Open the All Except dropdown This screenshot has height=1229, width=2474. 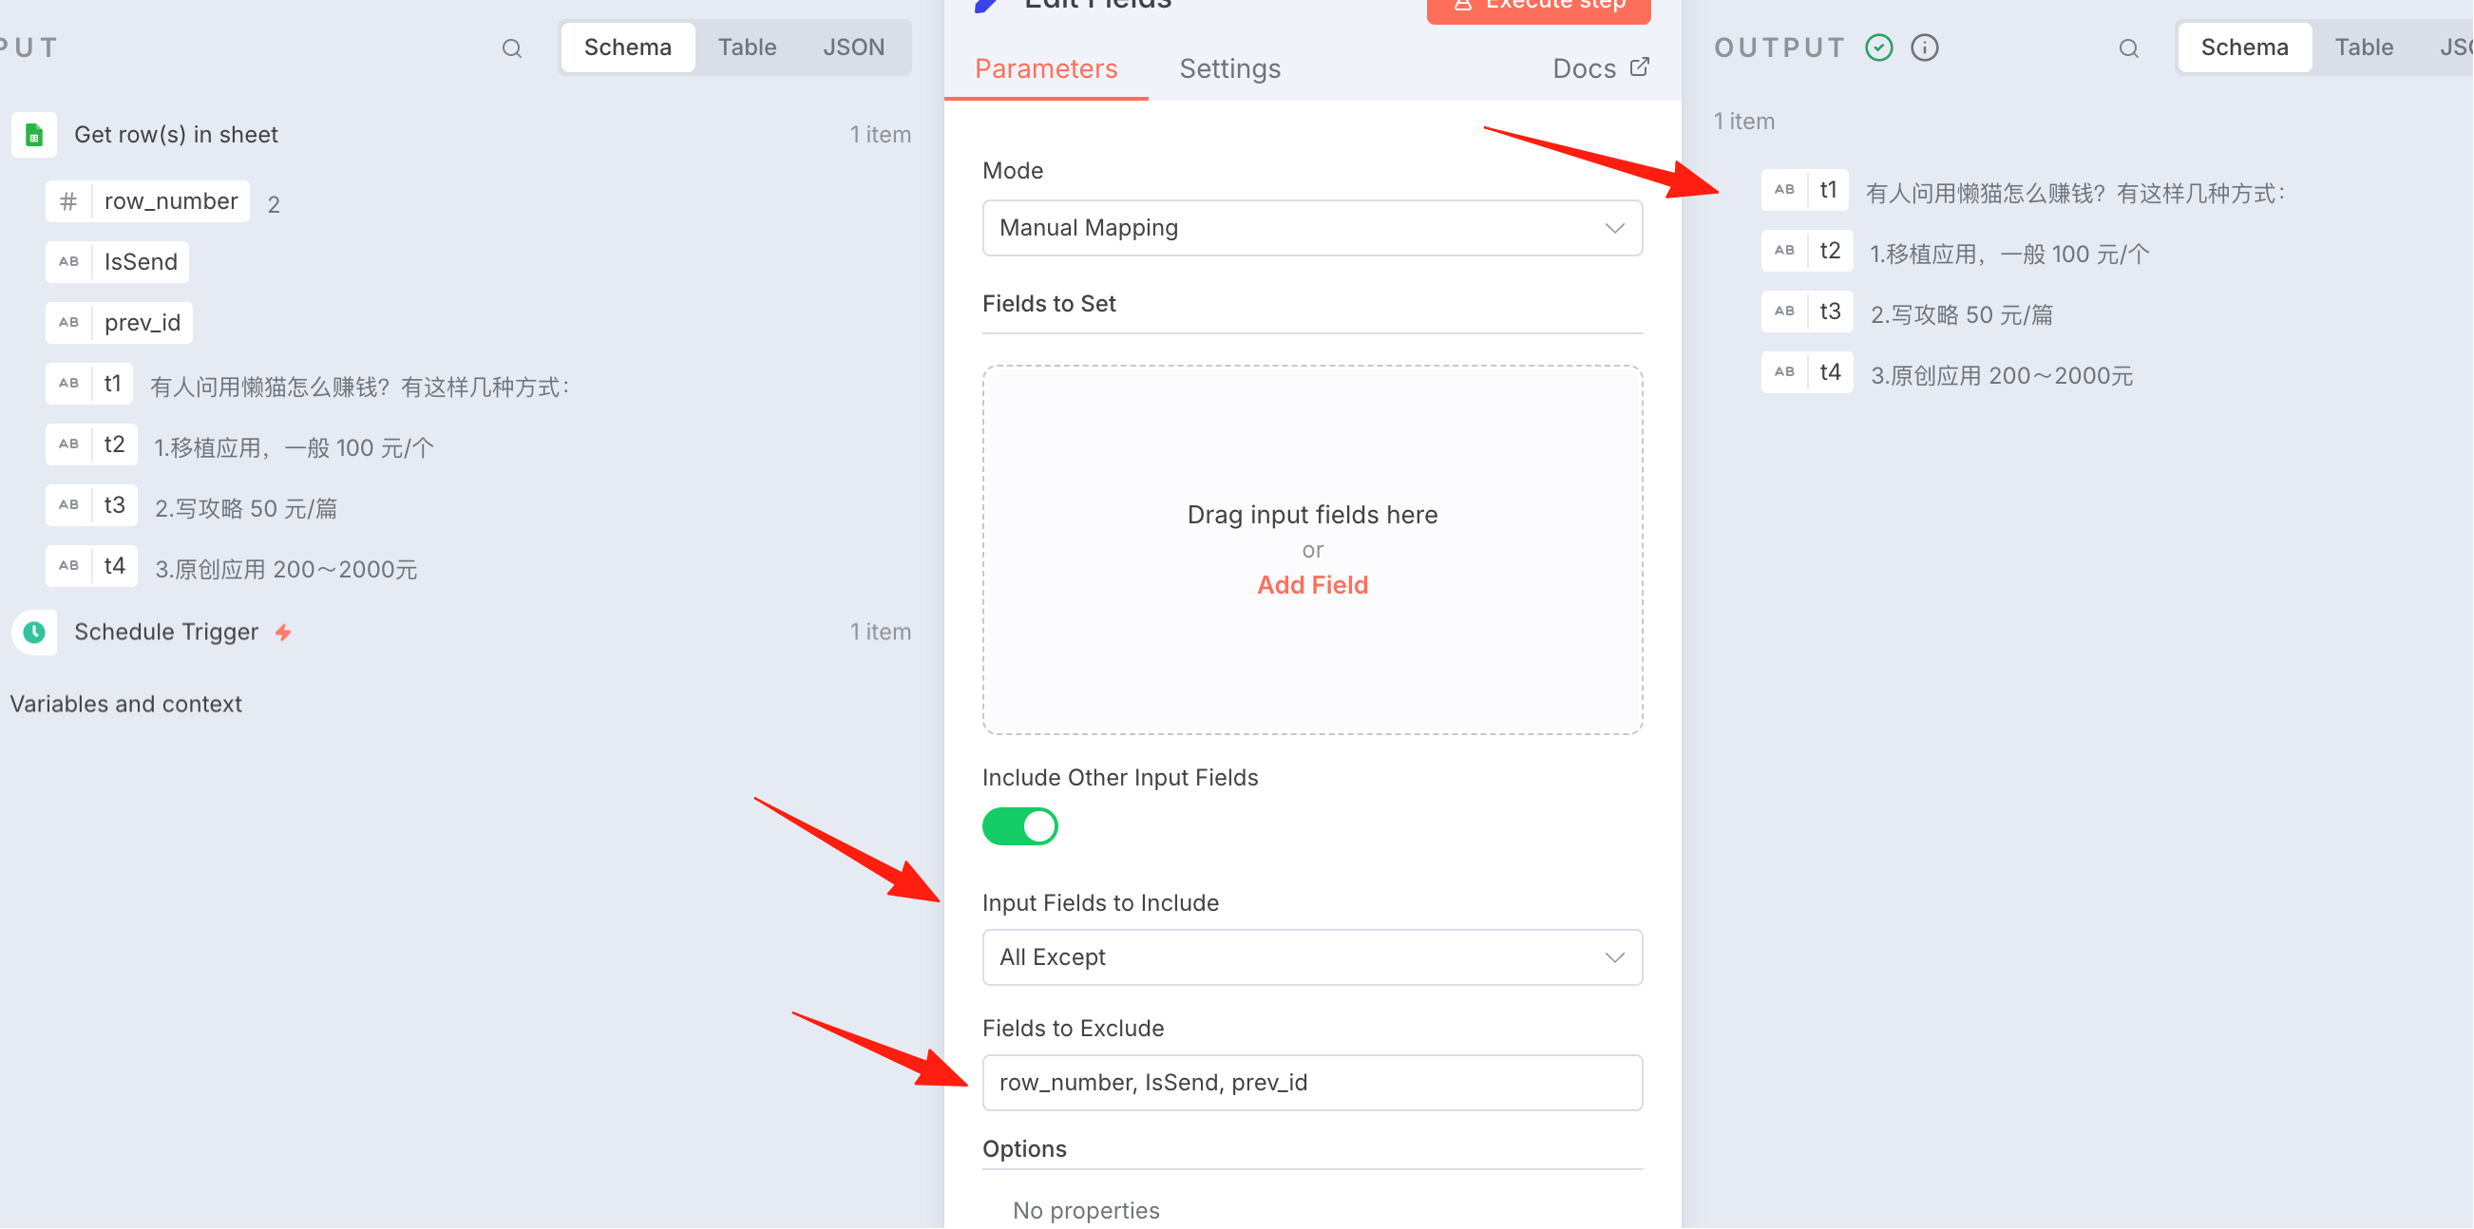[x=1312, y=956]
